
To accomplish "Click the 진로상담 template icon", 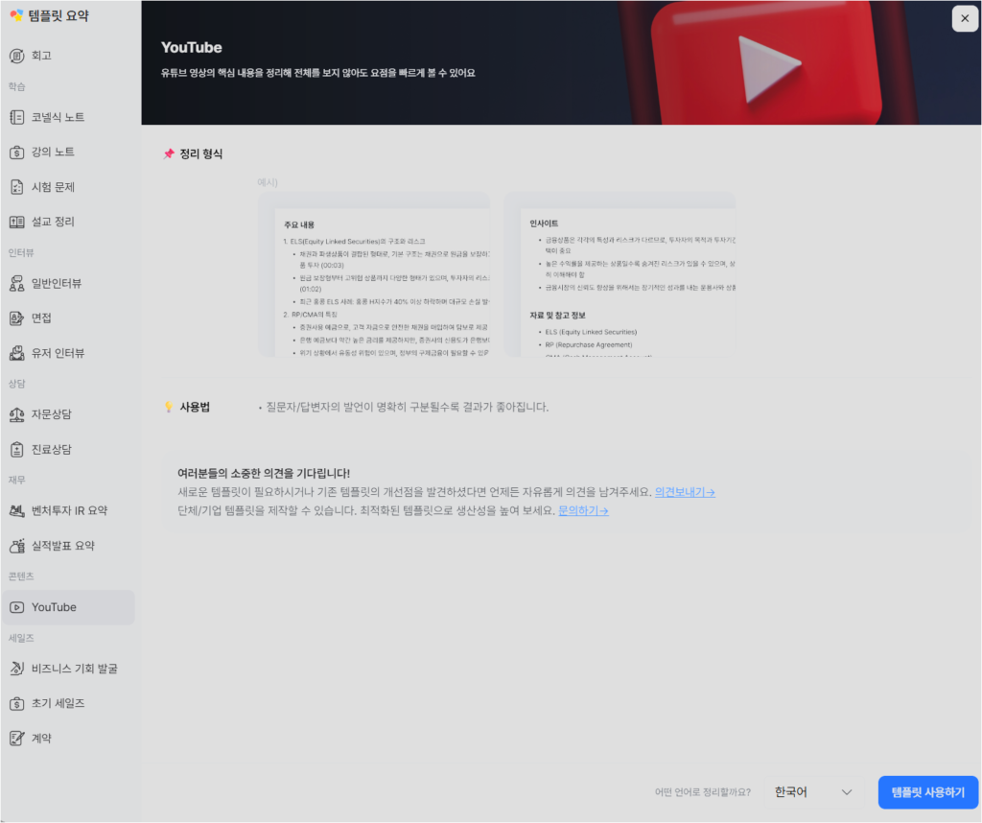I will 18,449.
